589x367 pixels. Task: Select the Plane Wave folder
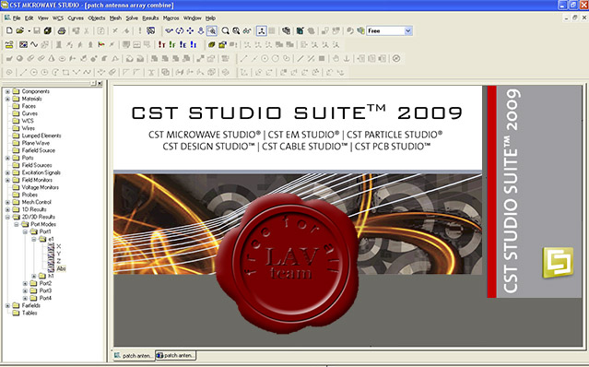[x=36, y=143]
